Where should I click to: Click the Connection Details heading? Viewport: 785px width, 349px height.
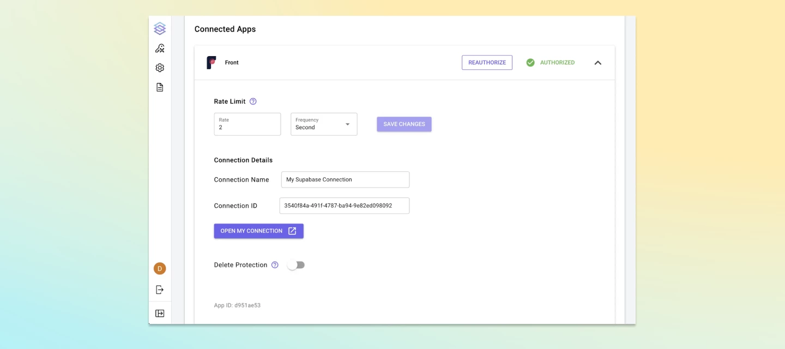[x=243, y=160]
